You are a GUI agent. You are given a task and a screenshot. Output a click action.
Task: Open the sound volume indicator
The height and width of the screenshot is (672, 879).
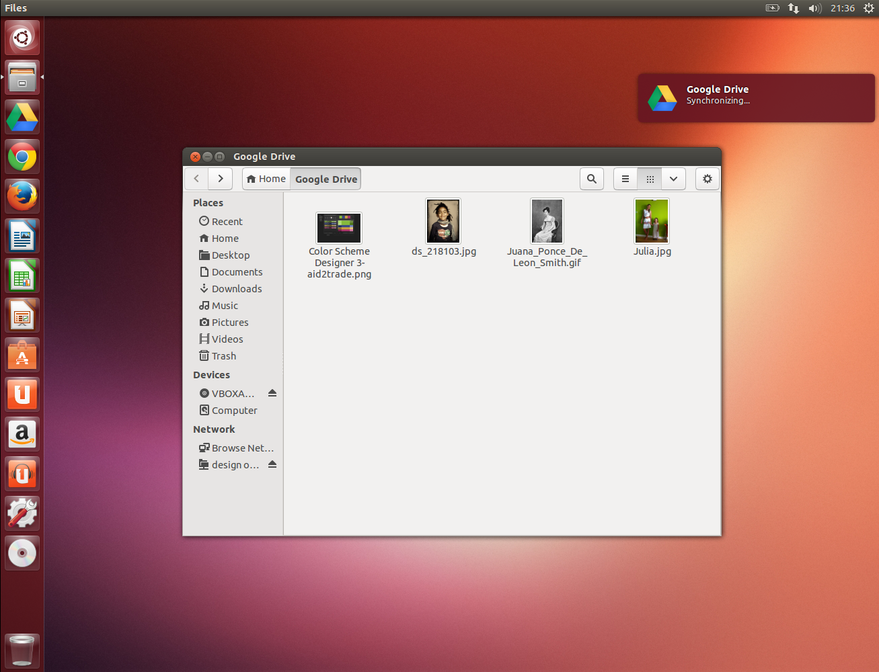pyautogui.click(x=815, y=8)
